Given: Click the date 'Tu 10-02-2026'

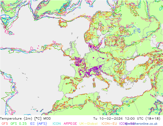Looking at the screenshot, I should (x=108, y=119).
